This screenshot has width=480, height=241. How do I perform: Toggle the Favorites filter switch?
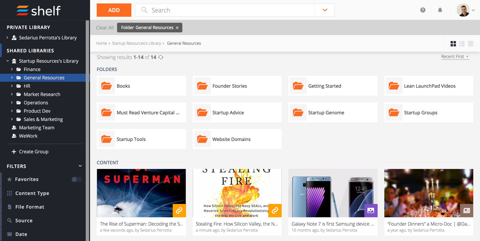click(76, 179)
